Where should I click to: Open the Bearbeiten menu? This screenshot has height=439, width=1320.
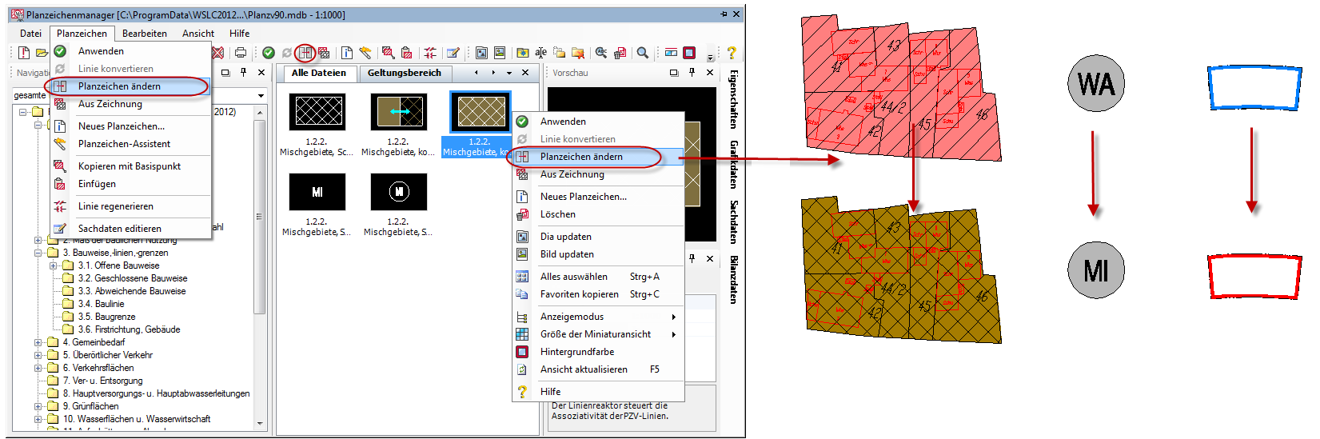click(144, 34)
